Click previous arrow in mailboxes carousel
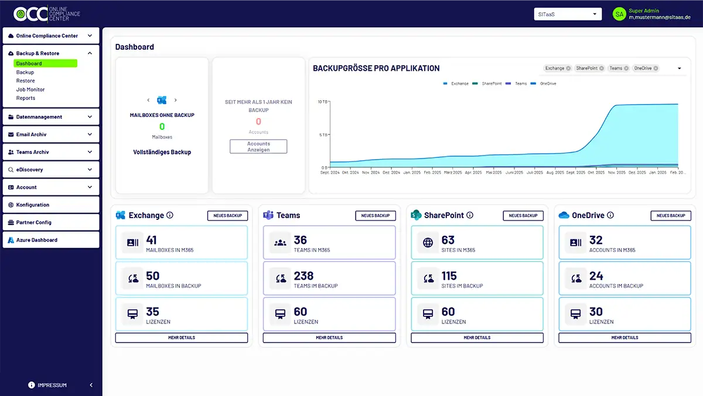This screenshot has width=703, height=396. pyautogui.click(x=148, y=100)
